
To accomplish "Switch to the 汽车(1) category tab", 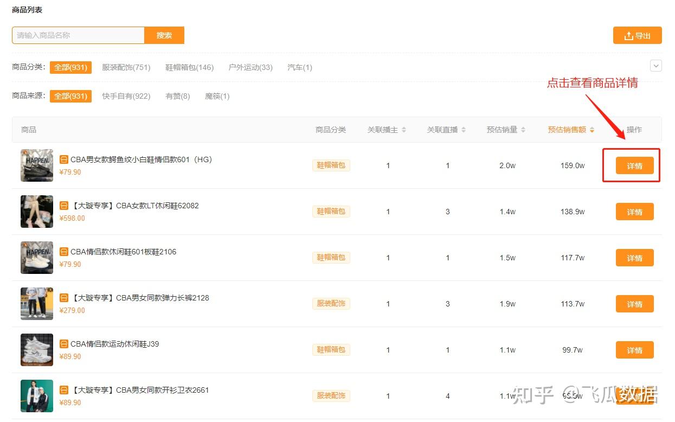I will pos(299,67).
